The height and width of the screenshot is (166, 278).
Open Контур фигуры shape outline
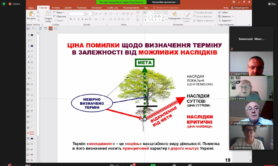(x=203, y=16)
